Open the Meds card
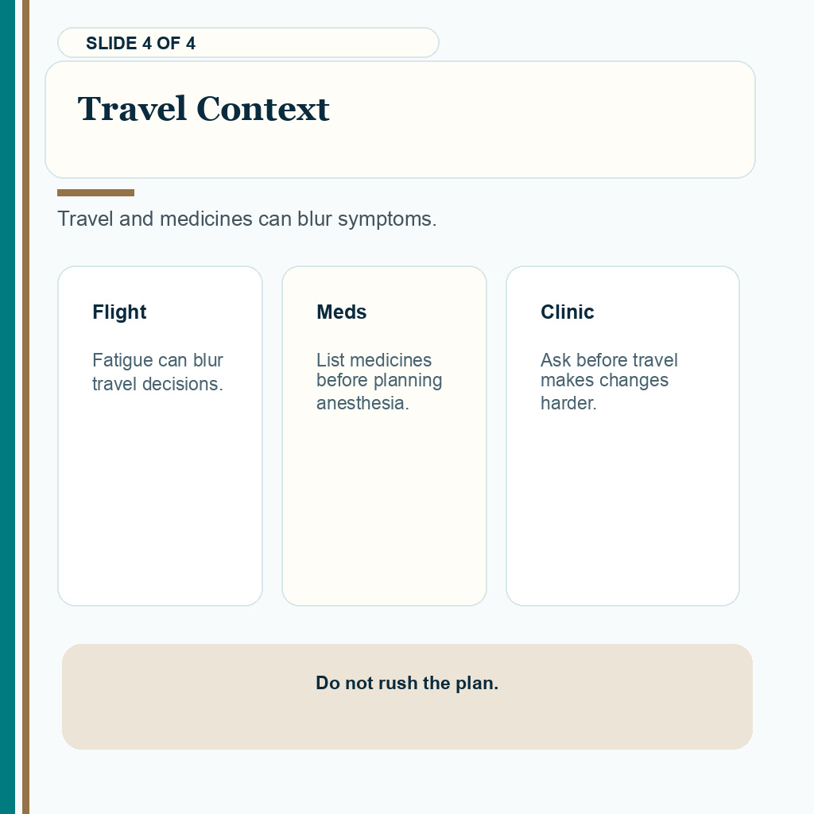Viewport: 814px width, 814px height. pos(384,436)
